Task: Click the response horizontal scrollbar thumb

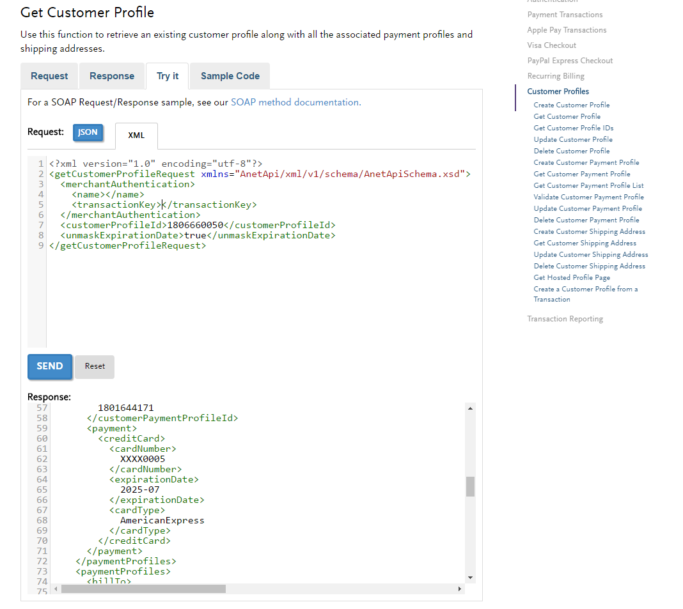Action: (143, 589)
